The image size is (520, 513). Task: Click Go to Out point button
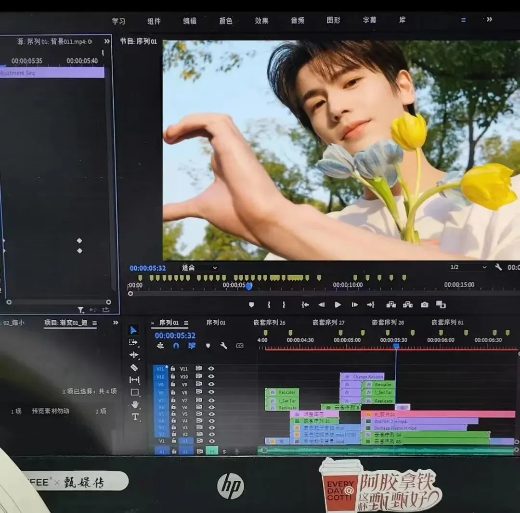pos(371,305)
